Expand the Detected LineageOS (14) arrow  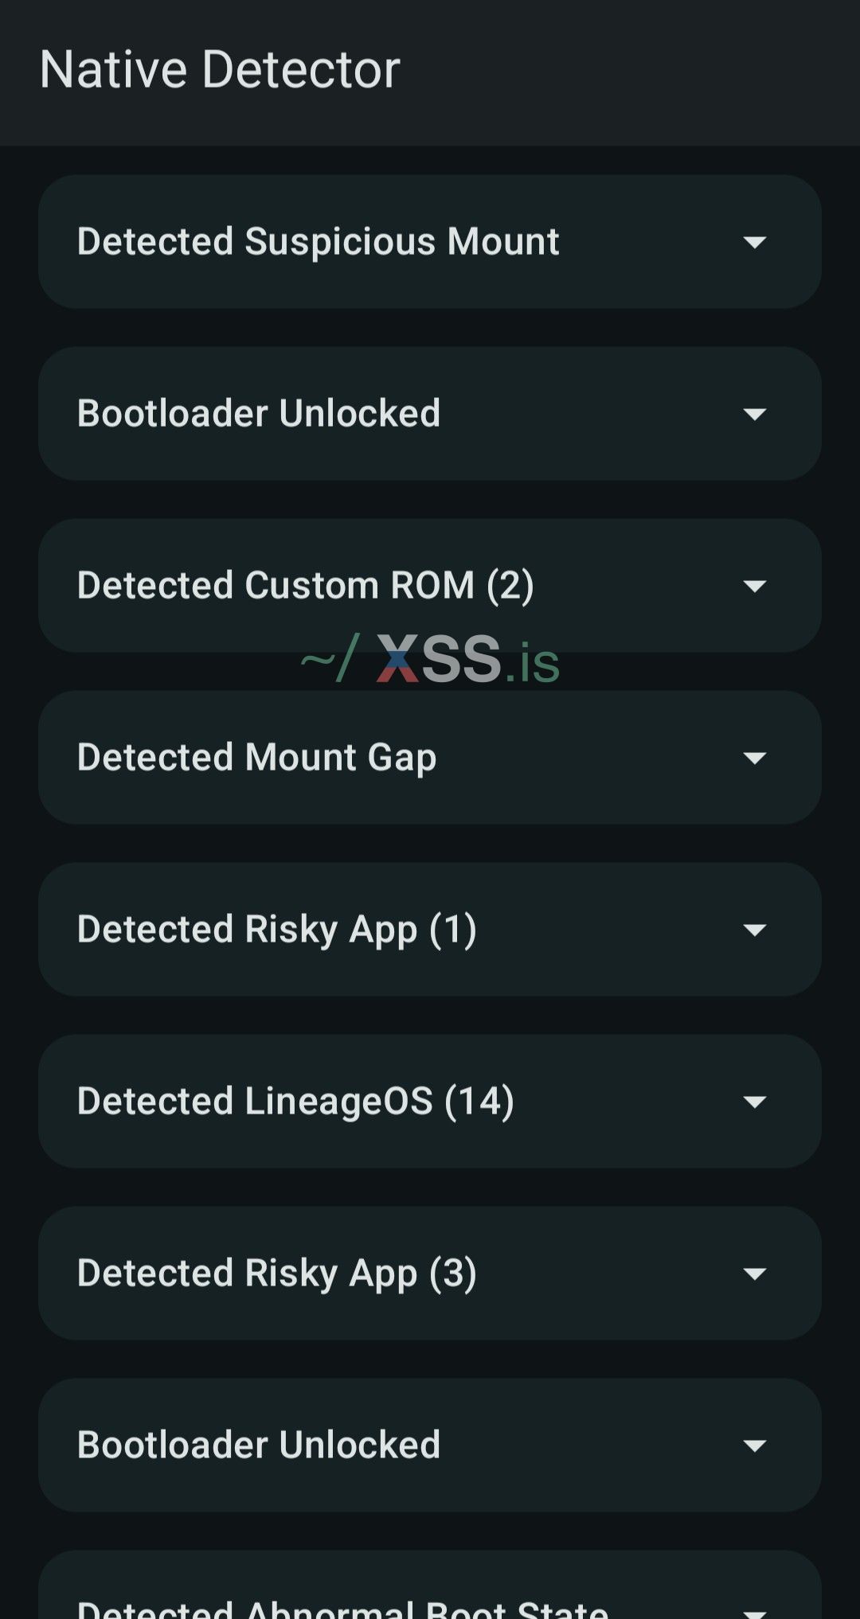(x=754, y=1102)
